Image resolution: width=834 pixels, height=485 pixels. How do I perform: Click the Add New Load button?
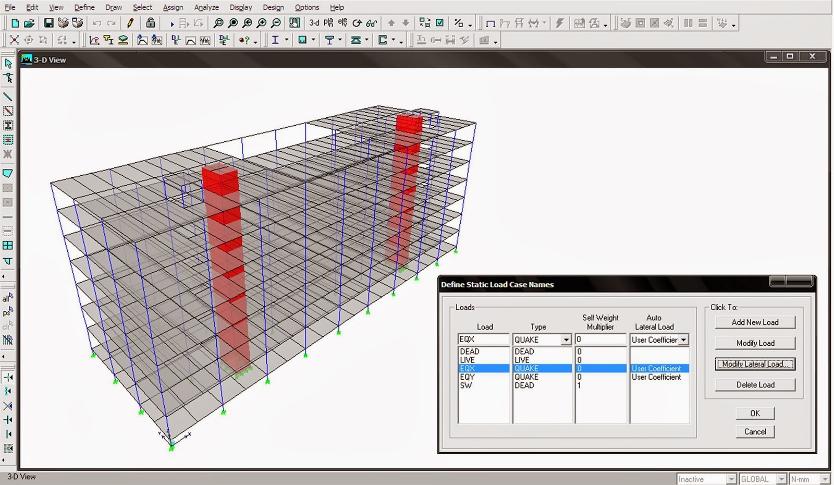coord(755,322)
